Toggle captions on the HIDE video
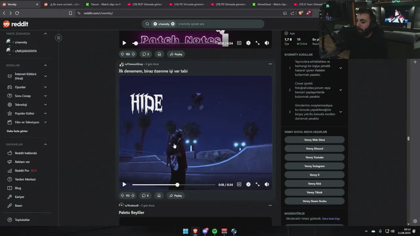 [239, 185]
